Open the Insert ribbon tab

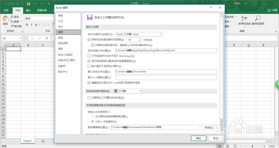28,10
